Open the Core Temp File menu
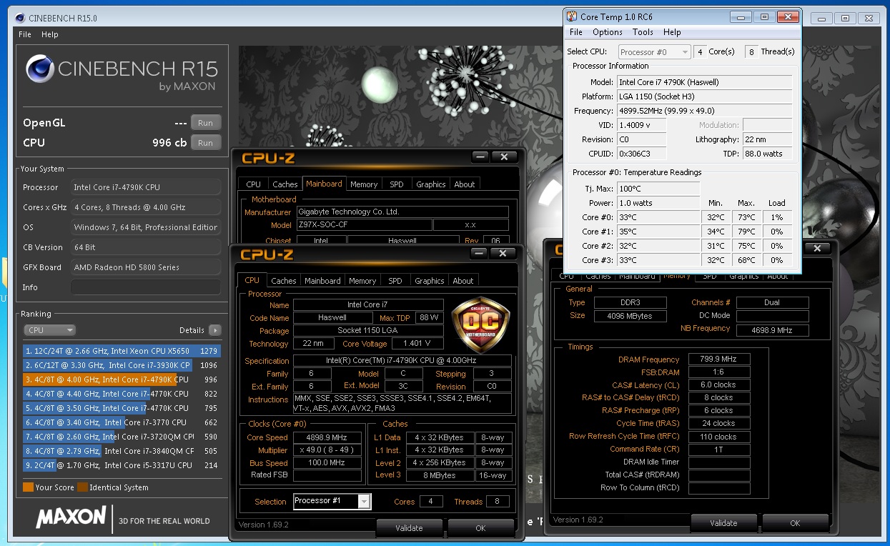Screen dimensions: 890x546 pos(576,32)
